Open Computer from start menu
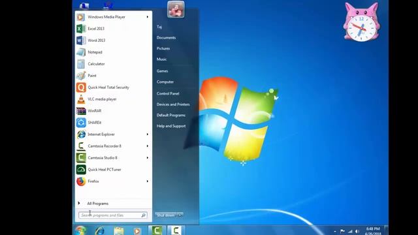Viewport: 418px width, 235px height. tap(165, 82)
